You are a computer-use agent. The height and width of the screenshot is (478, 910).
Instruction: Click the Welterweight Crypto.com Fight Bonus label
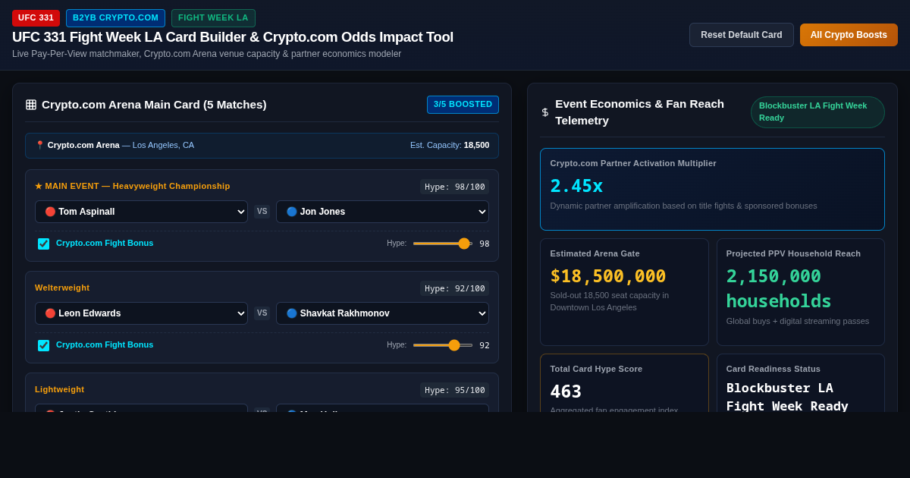pyautogui.click(x=105, y=345)
